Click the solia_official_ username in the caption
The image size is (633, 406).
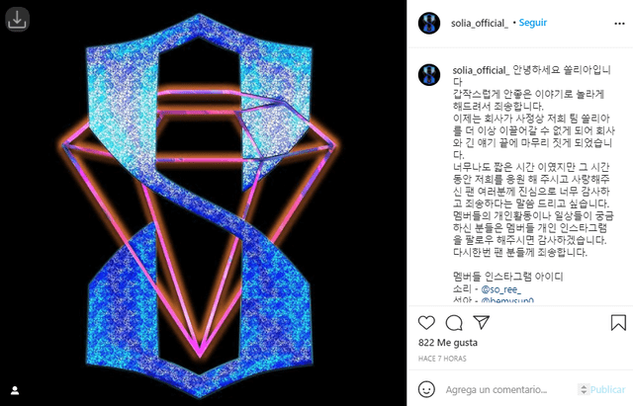(x=481, y=70)
